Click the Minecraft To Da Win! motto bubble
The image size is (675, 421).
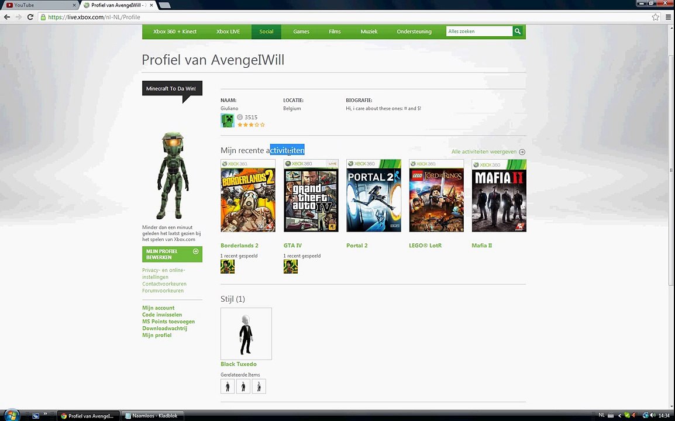pyautogui.click(x=172, y=88)
